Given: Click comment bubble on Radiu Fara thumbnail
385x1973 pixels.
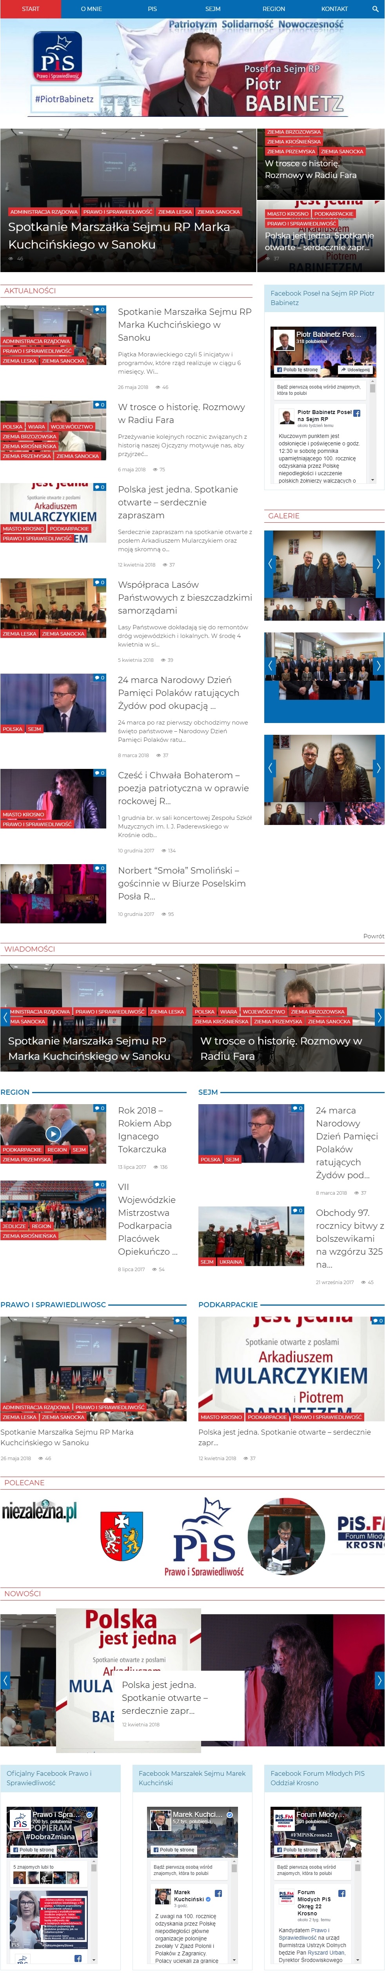Looking at the screenshot, I should tap(100, 404).
